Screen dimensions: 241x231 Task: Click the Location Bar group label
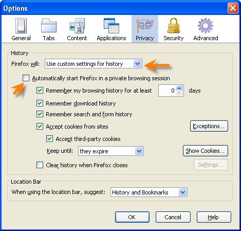point(26,182)
